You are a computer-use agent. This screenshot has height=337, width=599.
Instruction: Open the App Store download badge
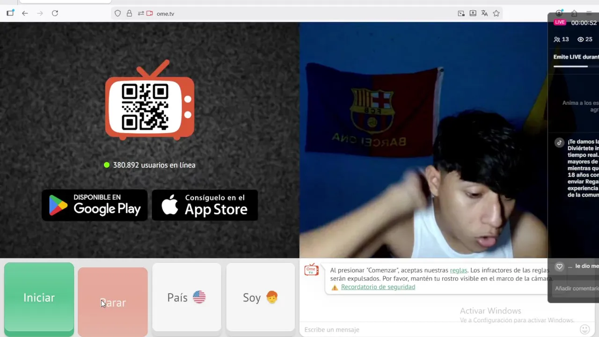(205, 205)
